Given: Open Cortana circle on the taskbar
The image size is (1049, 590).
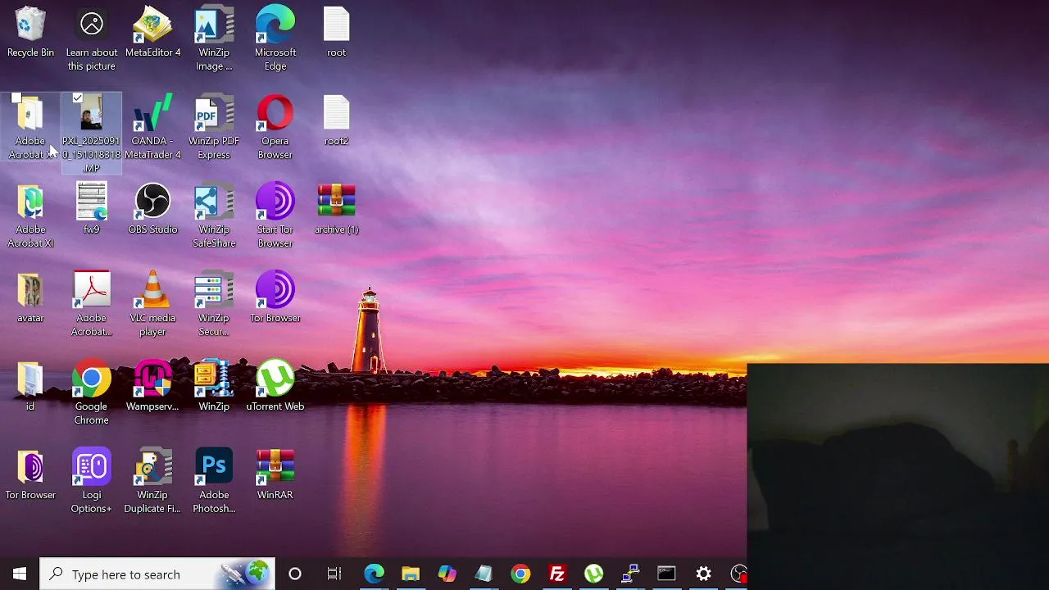Looking at the screenshot, I should pos(295,574).
